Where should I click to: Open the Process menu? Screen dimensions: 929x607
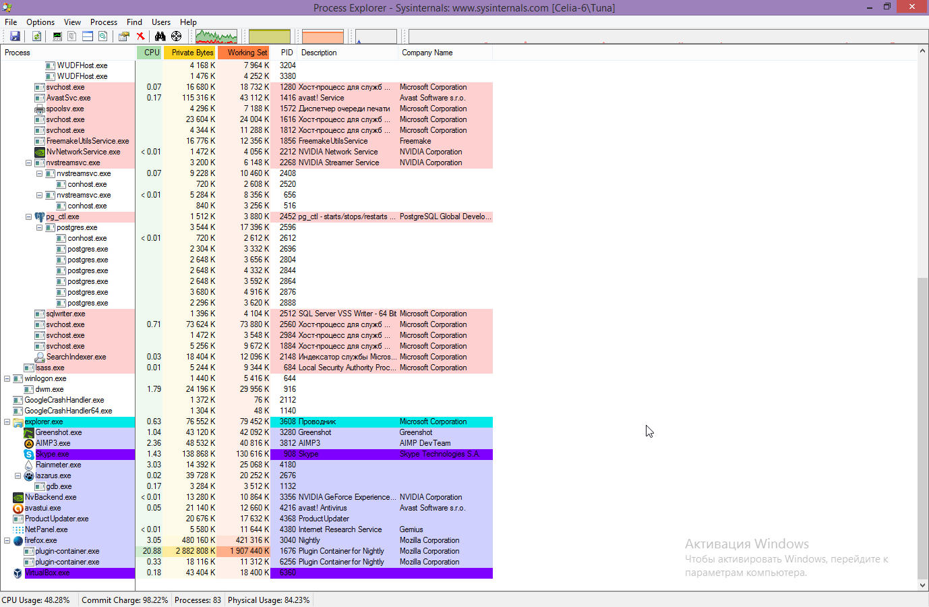coord(104,22)
